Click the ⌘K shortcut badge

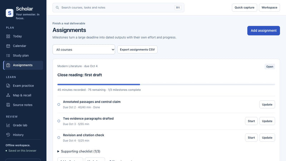[x=178, y=8]
